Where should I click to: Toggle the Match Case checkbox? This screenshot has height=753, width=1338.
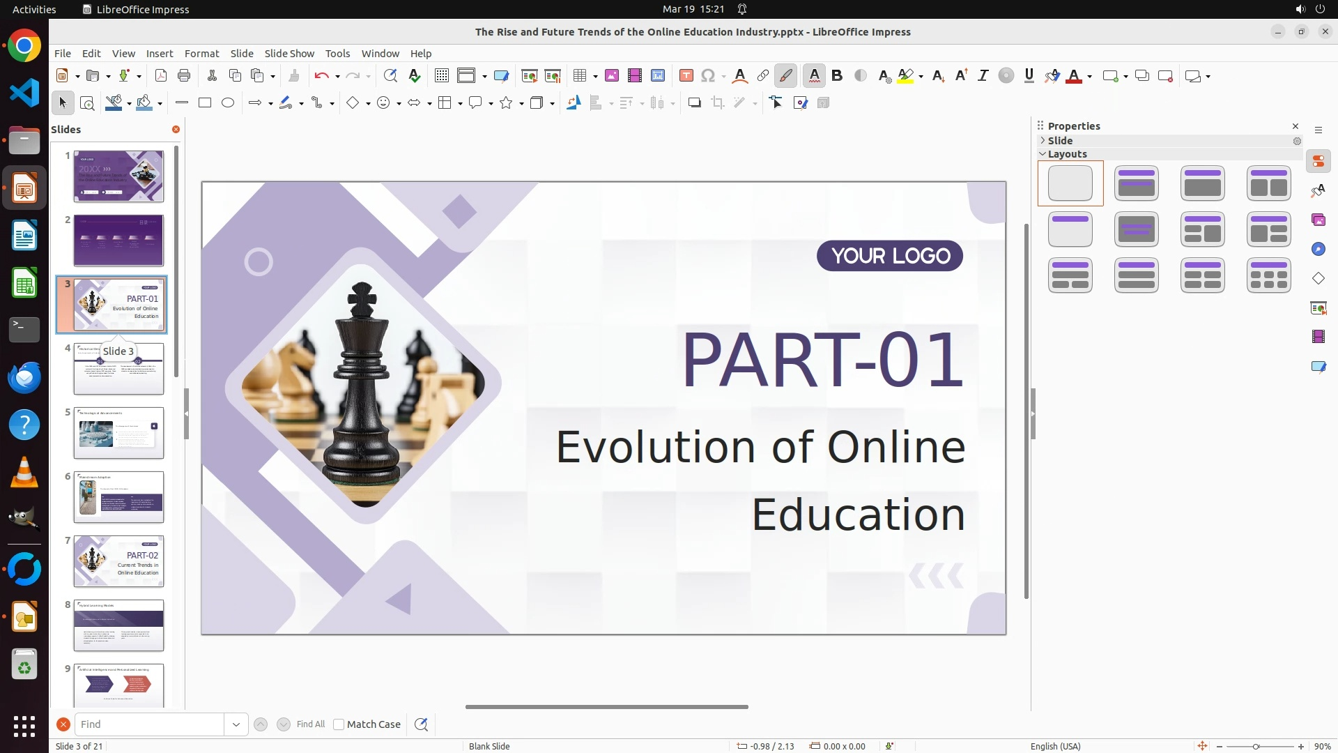click(x=339, y=724)
